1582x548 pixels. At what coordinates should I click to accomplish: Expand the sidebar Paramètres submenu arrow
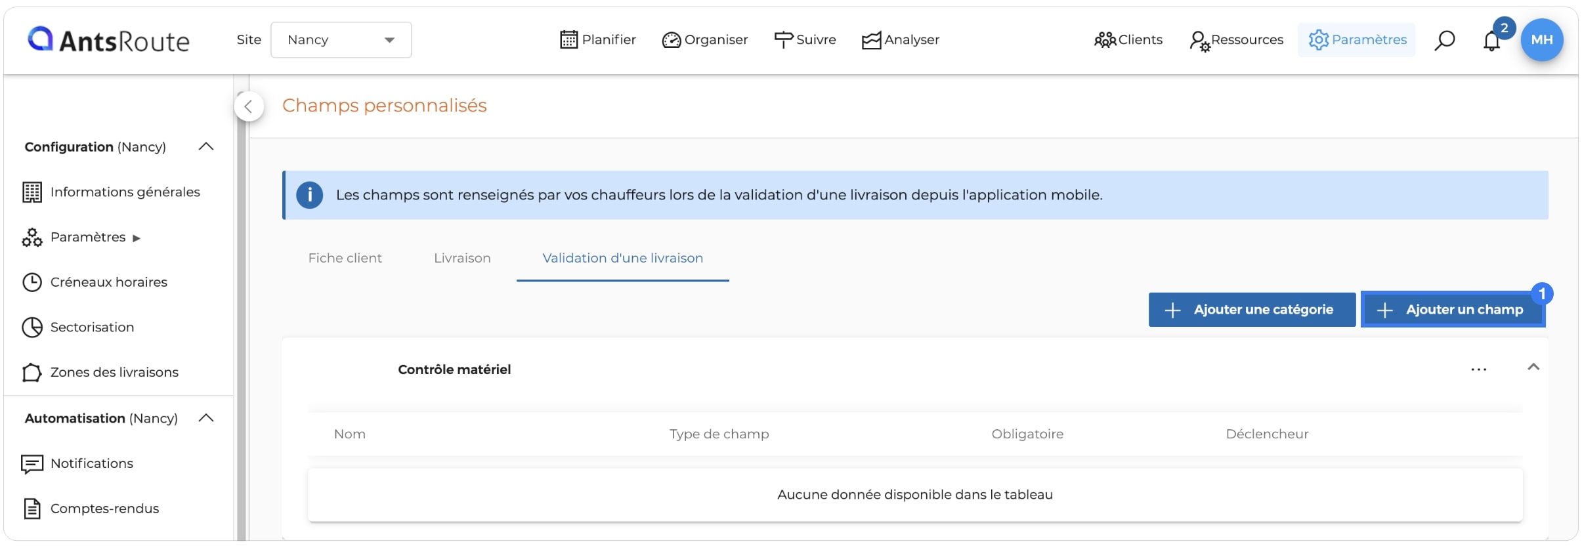pos(137,238)
